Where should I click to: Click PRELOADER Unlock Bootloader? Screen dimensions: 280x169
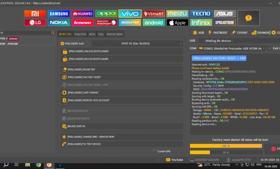(x=122, y=51)
